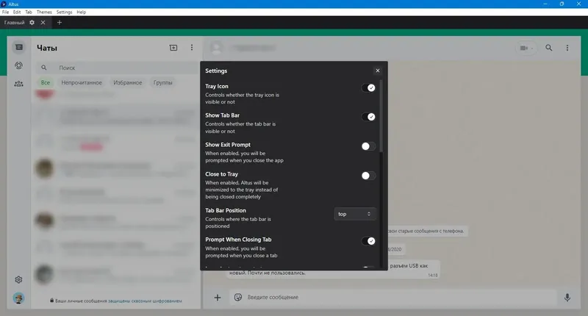This screenshot has width=588, height=316.
Task: Open the Themes menu
Action: (44, 12)
